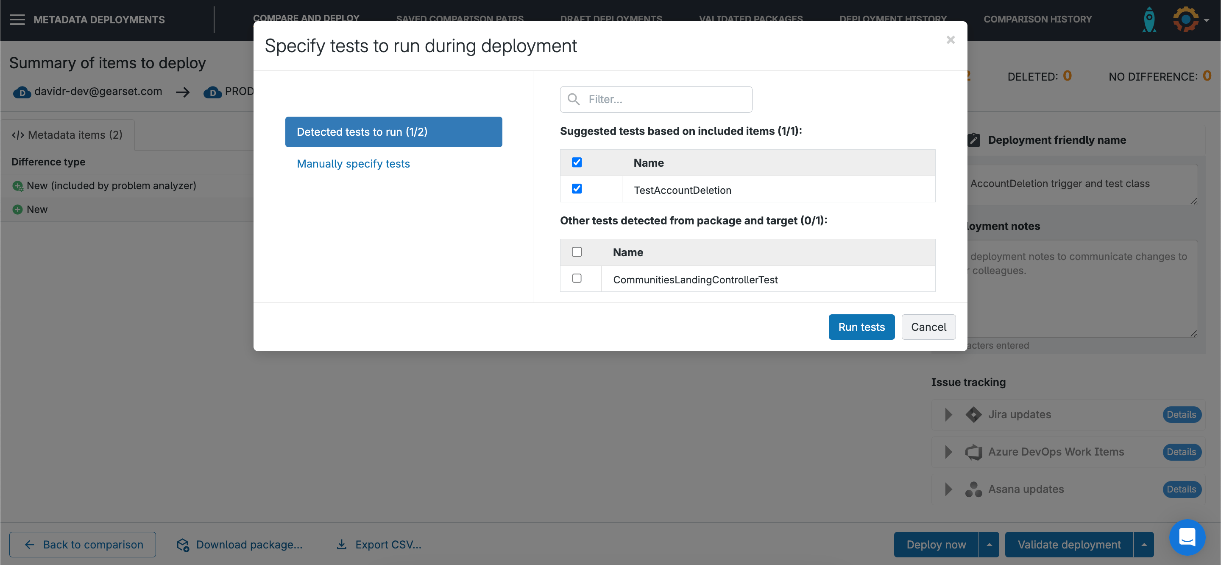Viewport: 1221px width, 565px height.
Task: Open the Deploy now dropdown arrow
Action: pyautogui.click(x=989, y=545)
